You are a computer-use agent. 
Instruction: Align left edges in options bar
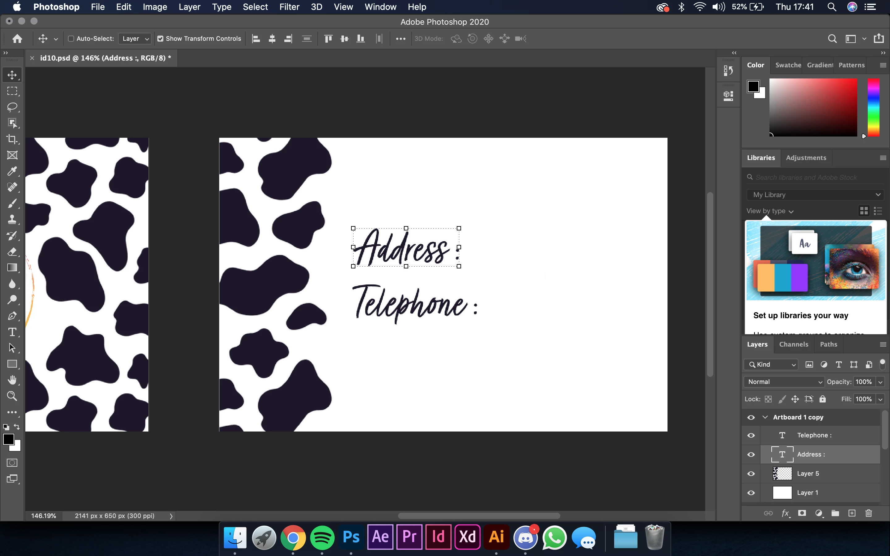tap(256, 39)
